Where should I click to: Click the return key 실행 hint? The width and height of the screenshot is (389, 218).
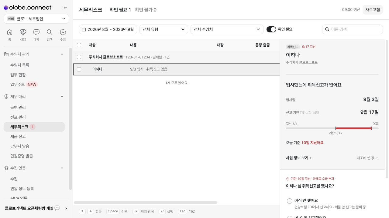point(162,211)
